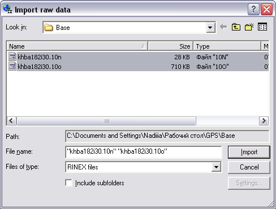Screen dimensions: 276x209
Task: Open the view menu icon
Action: click(262, 27)
